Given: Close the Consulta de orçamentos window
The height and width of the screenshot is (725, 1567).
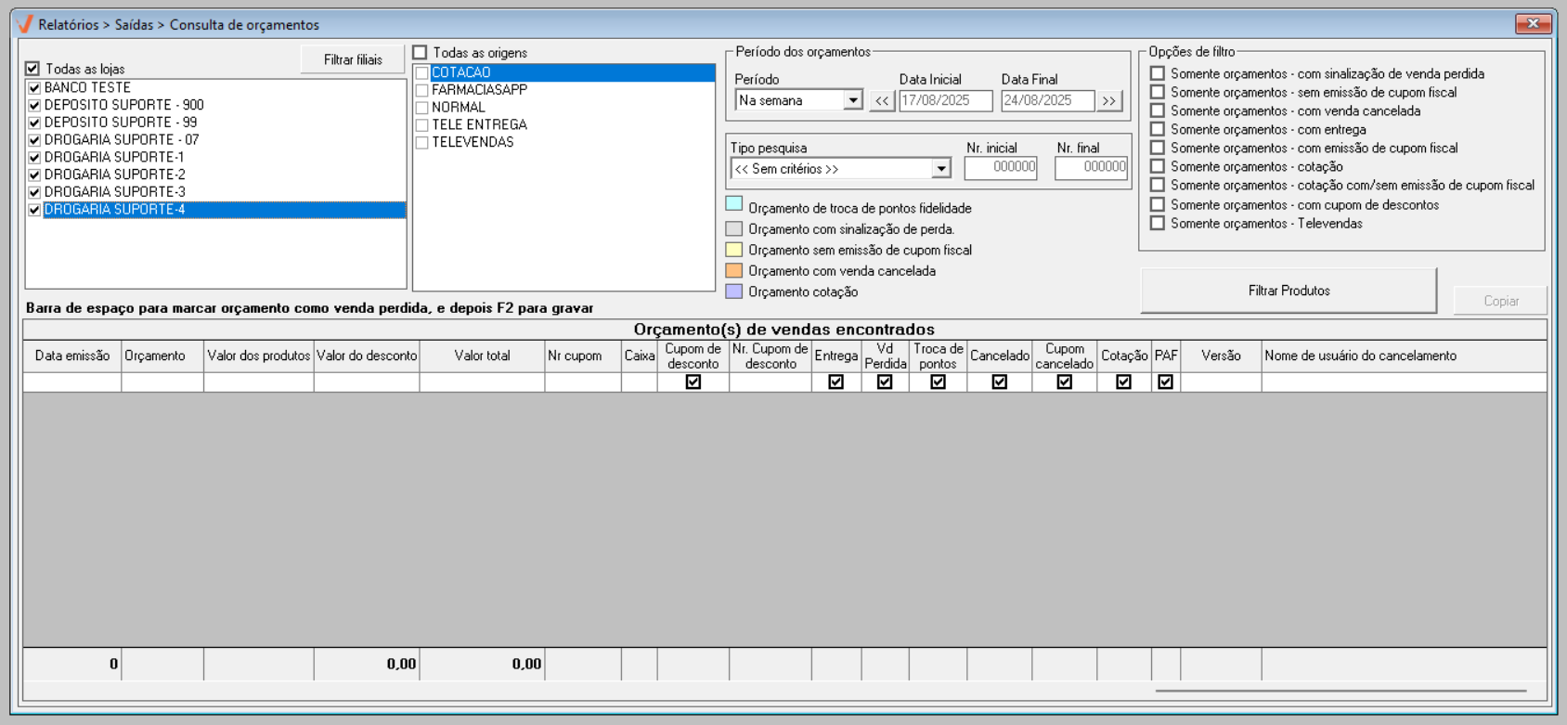Looking at the screenshot, I should [1533, 23].
